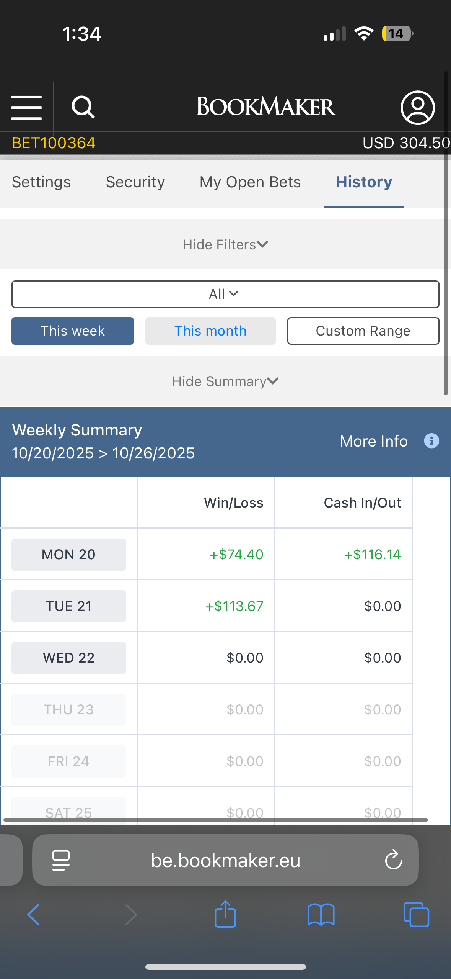Collapse filters via Hide Filters
Screen dimensions: 451x979
pos(225,244)
